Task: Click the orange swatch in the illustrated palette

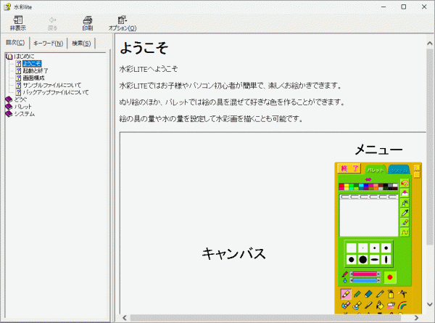Action: pos(376,189)
